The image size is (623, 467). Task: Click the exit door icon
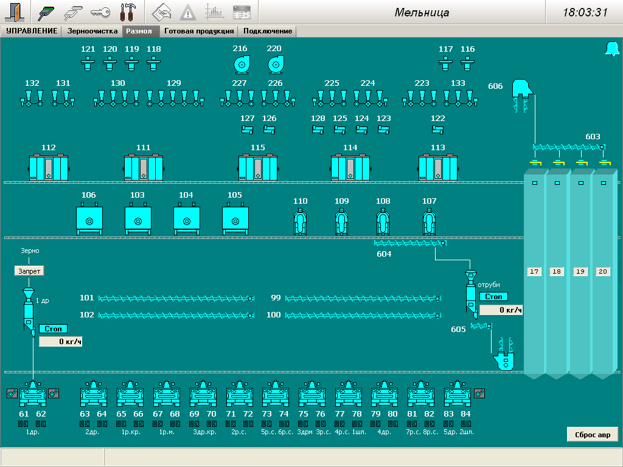tap(15, 12)
